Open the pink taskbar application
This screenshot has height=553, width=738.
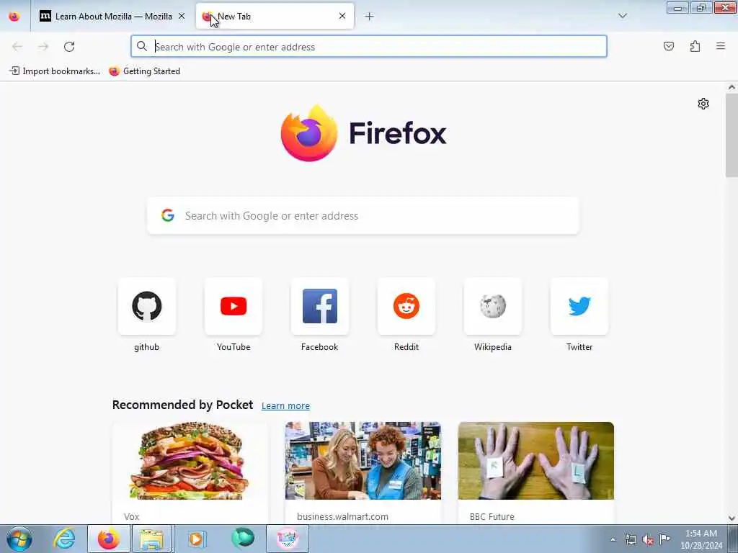pyautogui.click(x=288, y=539)
